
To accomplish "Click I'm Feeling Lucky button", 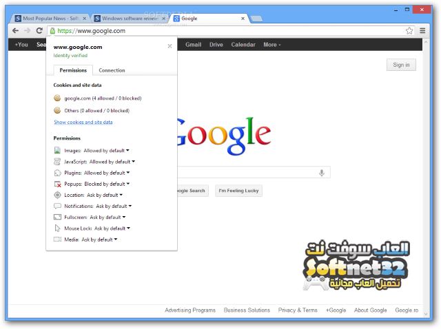I will pos(238,191).
